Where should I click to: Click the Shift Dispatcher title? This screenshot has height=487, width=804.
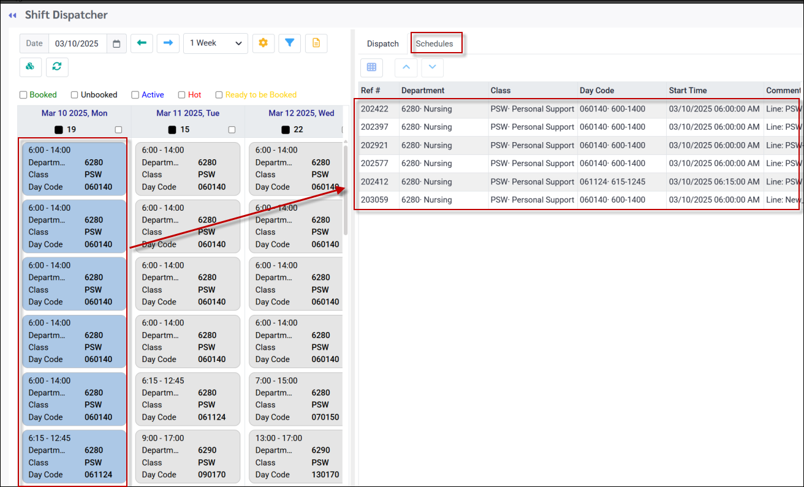coord(66,15)
